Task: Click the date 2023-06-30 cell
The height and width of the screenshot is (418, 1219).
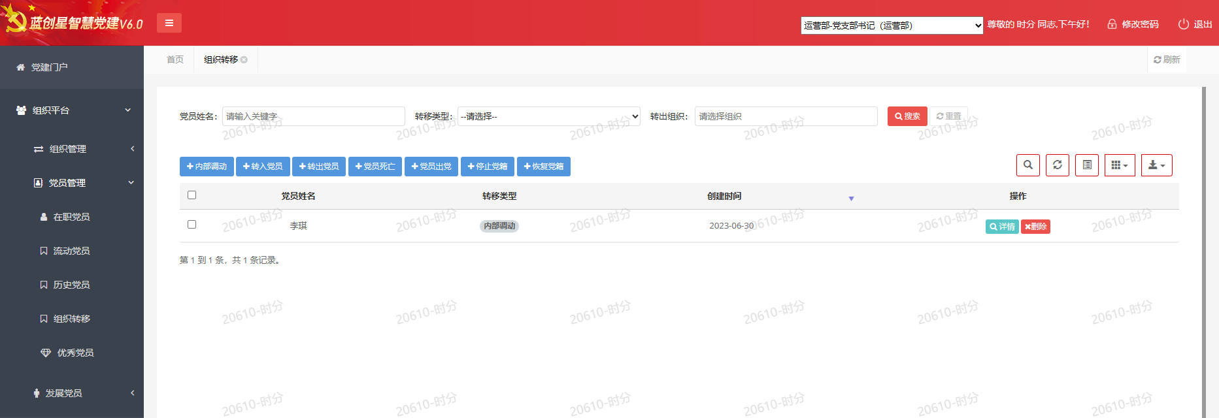Action: coord(731,226)
